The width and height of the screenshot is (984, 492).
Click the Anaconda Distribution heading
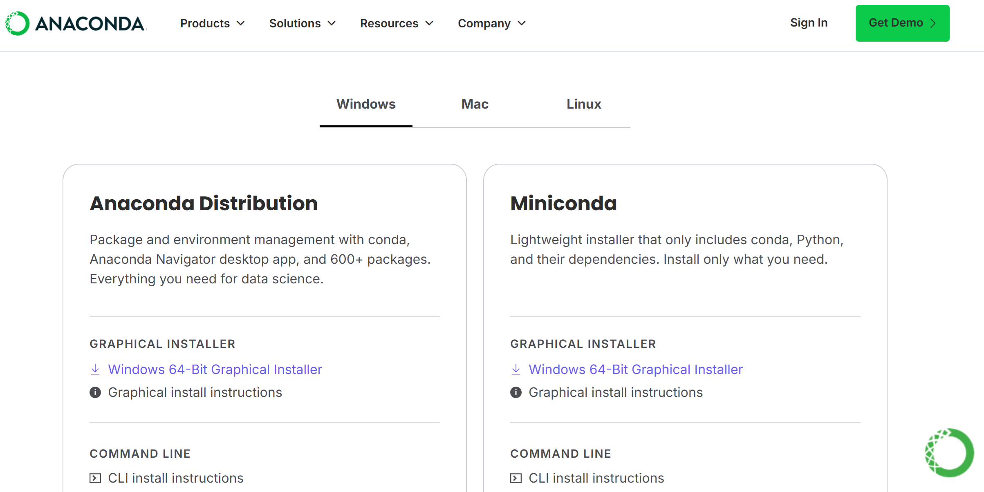(204, 203)
